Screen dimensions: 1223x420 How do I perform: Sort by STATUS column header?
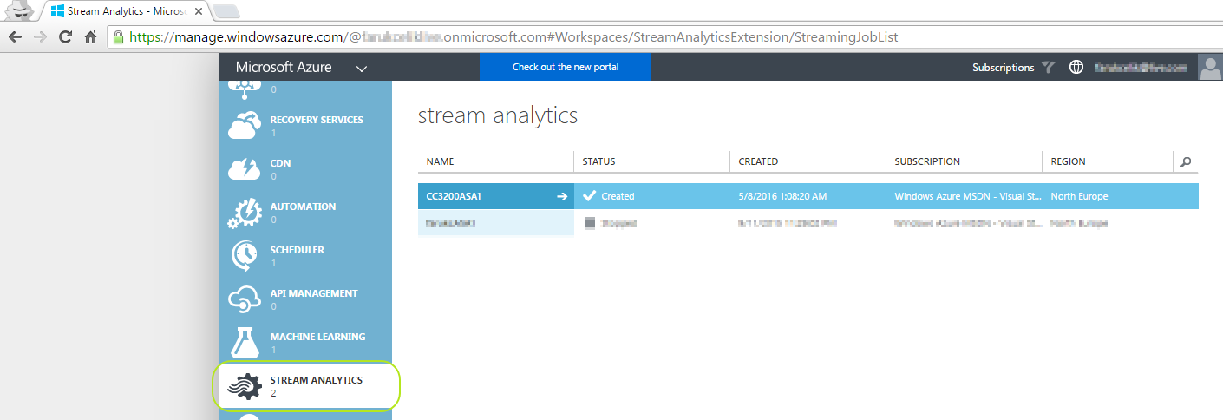click(x=651, y=161)
